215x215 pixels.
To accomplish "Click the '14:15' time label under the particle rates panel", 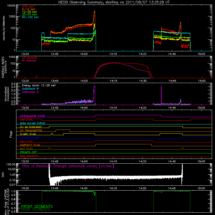I will point(113,81).
